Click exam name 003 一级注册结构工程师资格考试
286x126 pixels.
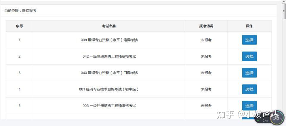(x=109, y=105)
